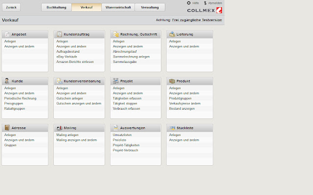Click the Mailing panel icon
The width and height of the screenshot is (313, 195).
coord(60,128)
